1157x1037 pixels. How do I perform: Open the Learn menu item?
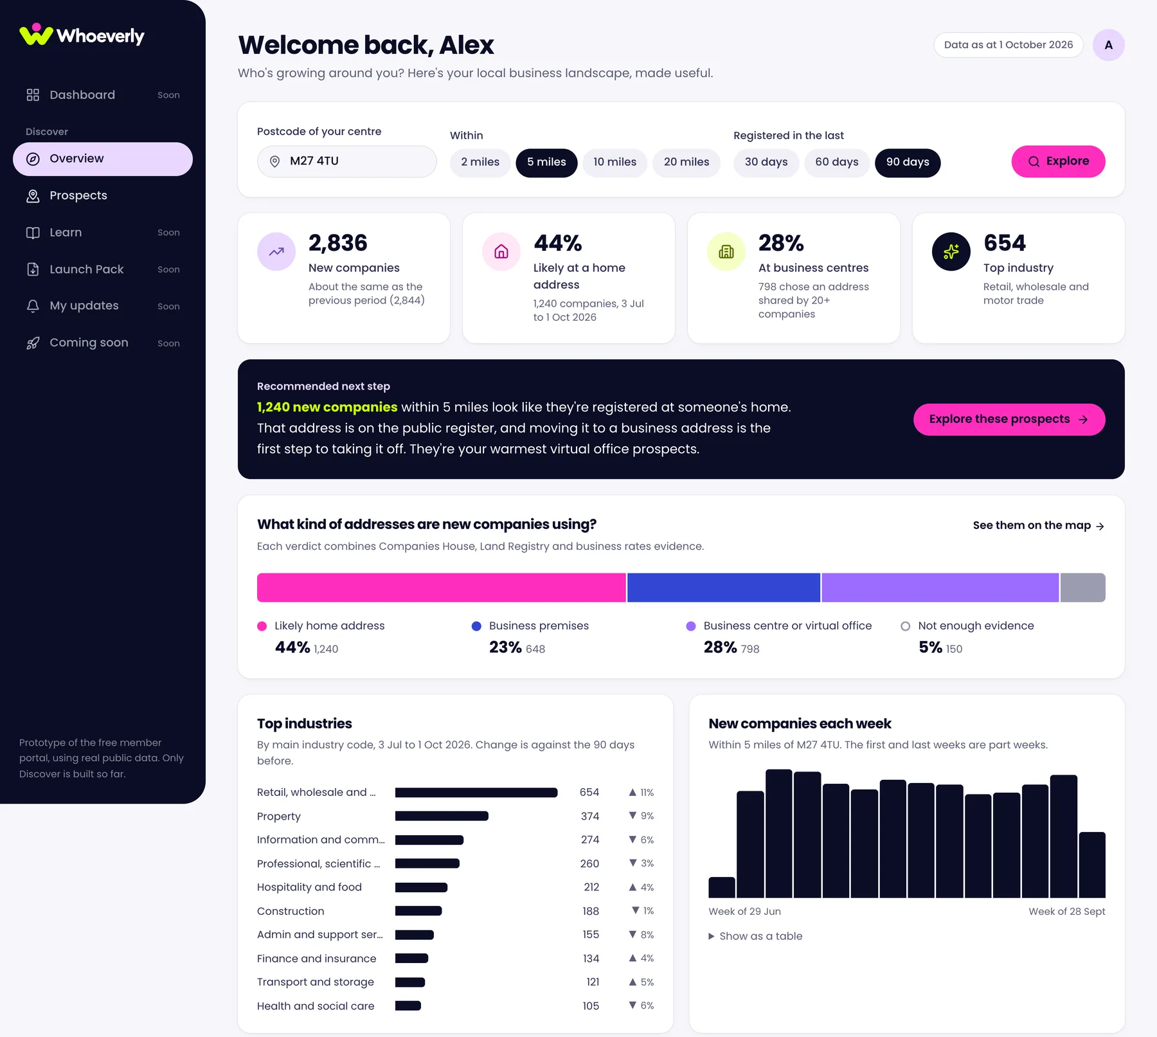tap(103, 233)
